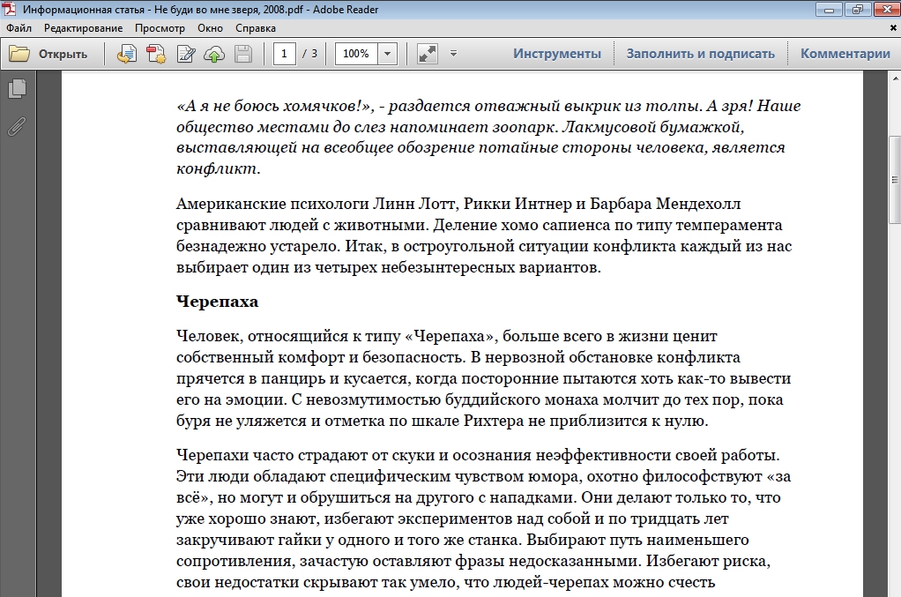
Task: Click the Adobe Reader title bar icon
Action: 10,9
